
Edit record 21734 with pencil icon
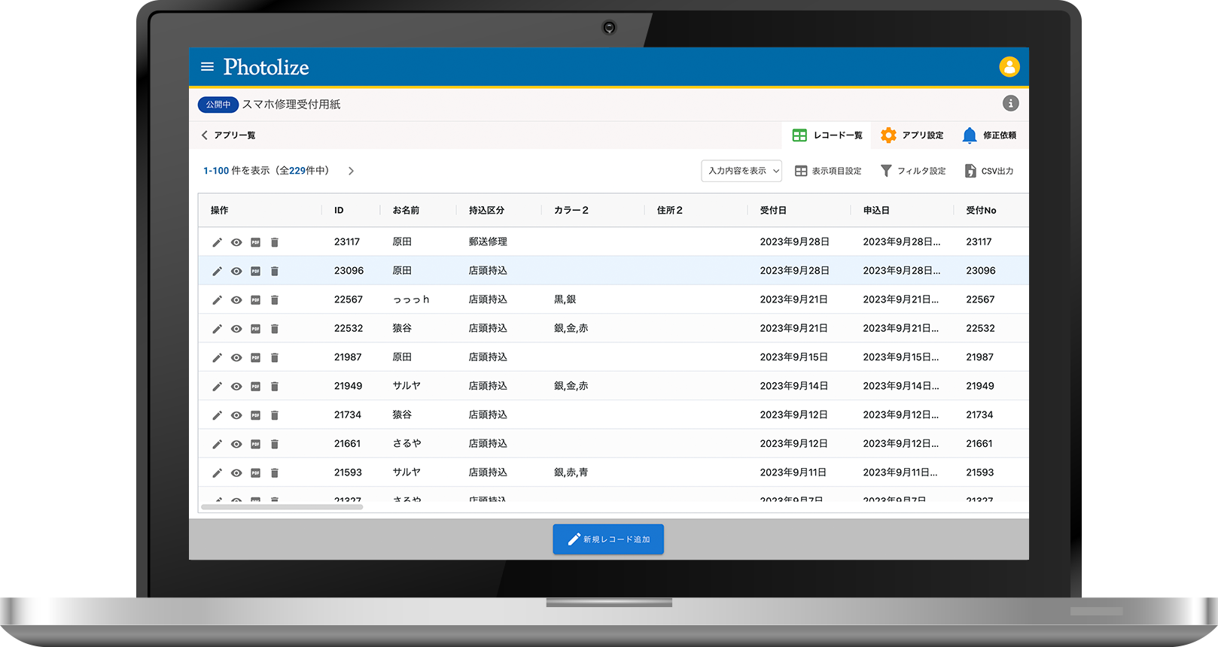pyautogui.click(x=217, y=415)
